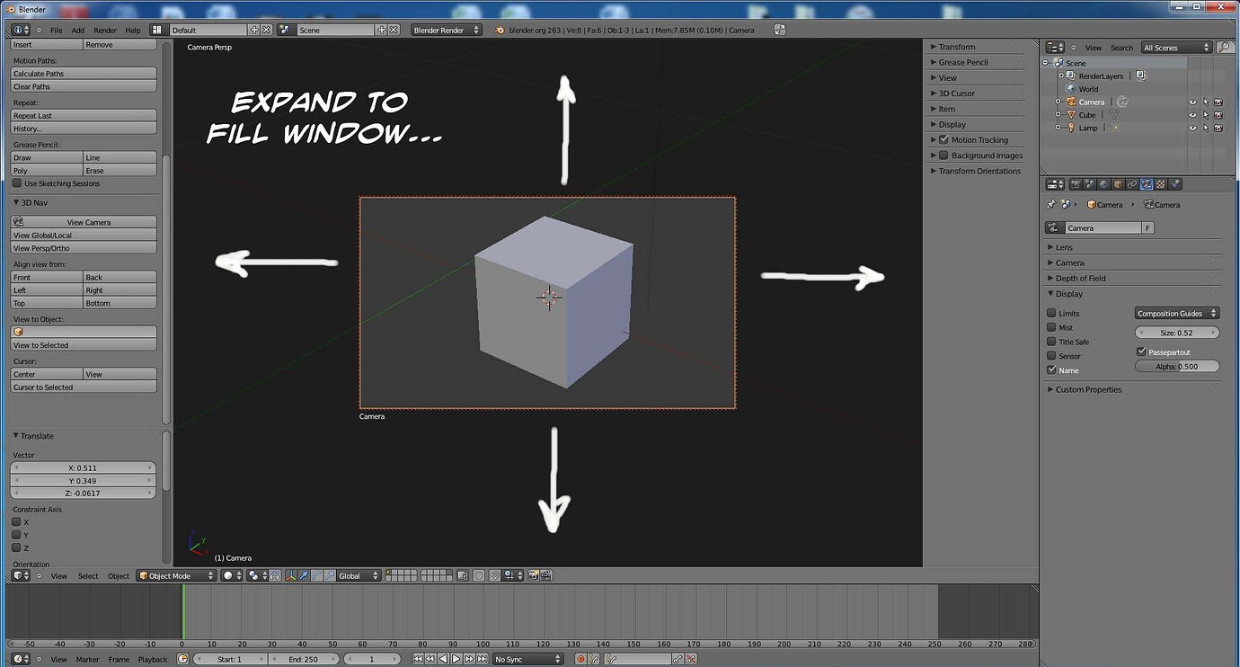Toggle the 3D manipulator axes icon
1240x667 pixels.
[289, 575]
